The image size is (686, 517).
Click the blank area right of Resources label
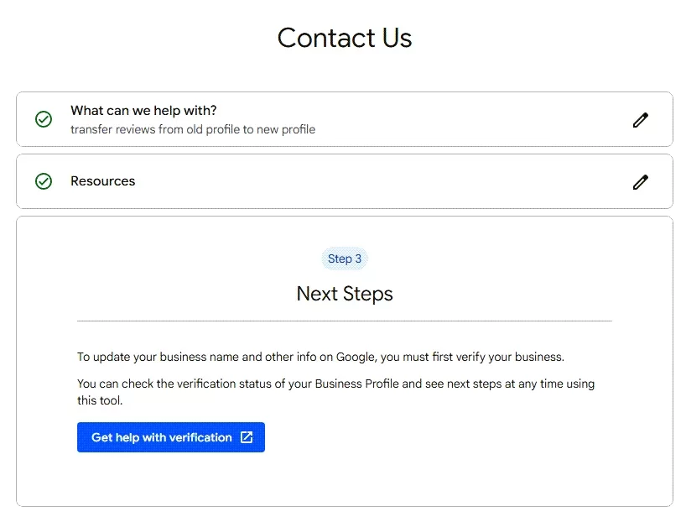(377, 181)
